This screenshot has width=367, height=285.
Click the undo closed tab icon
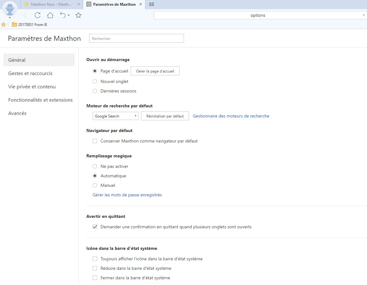[x=63, y=15]
